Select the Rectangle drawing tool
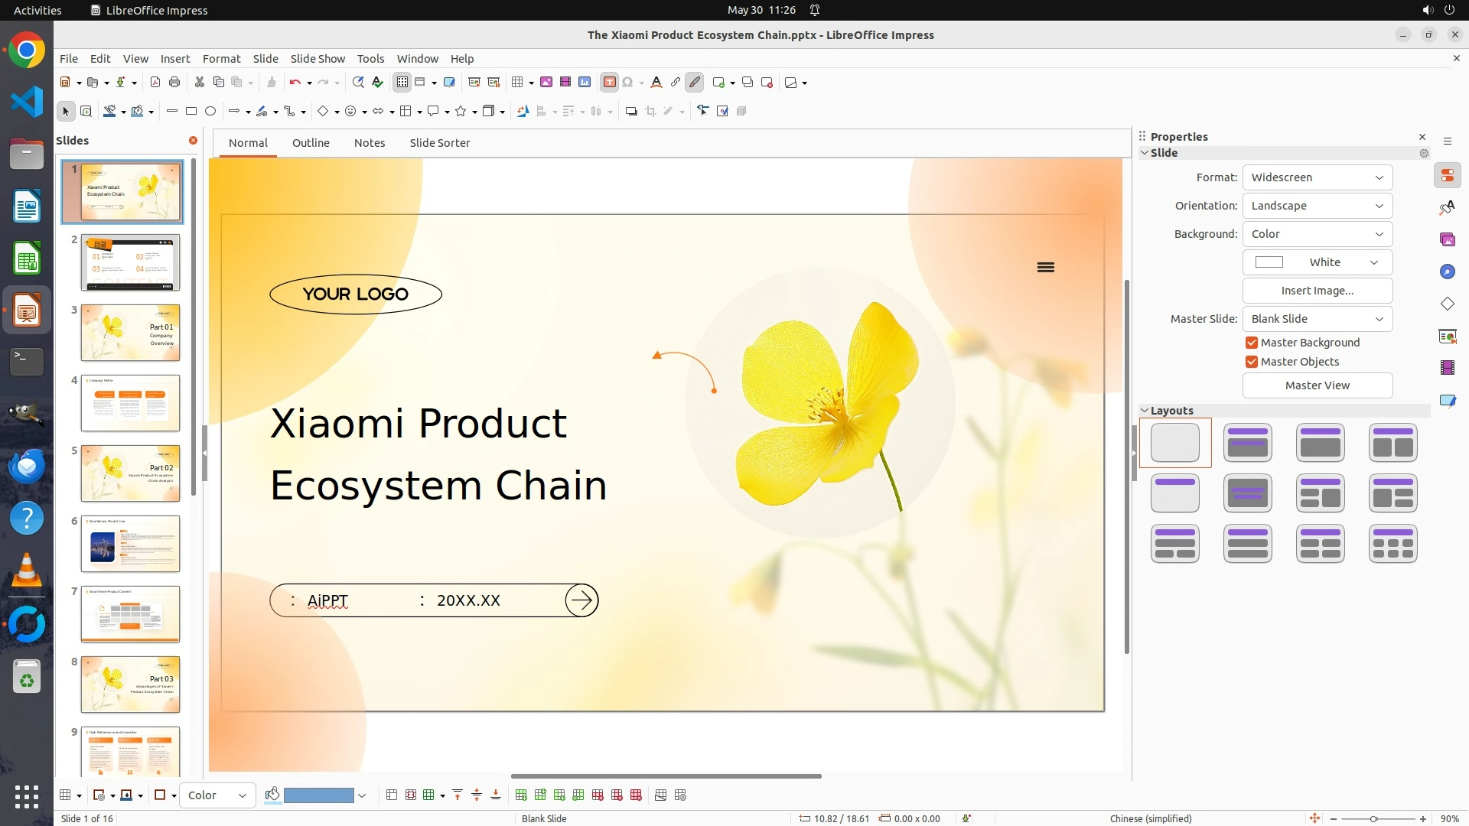Viewport: 1469px width, 826px height. coord(191,112)
